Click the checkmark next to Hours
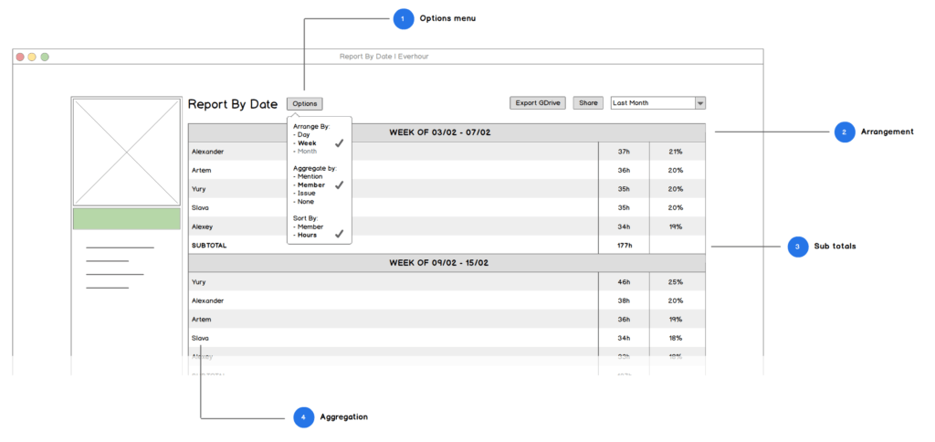935x442 pixels. pos(339,235)
